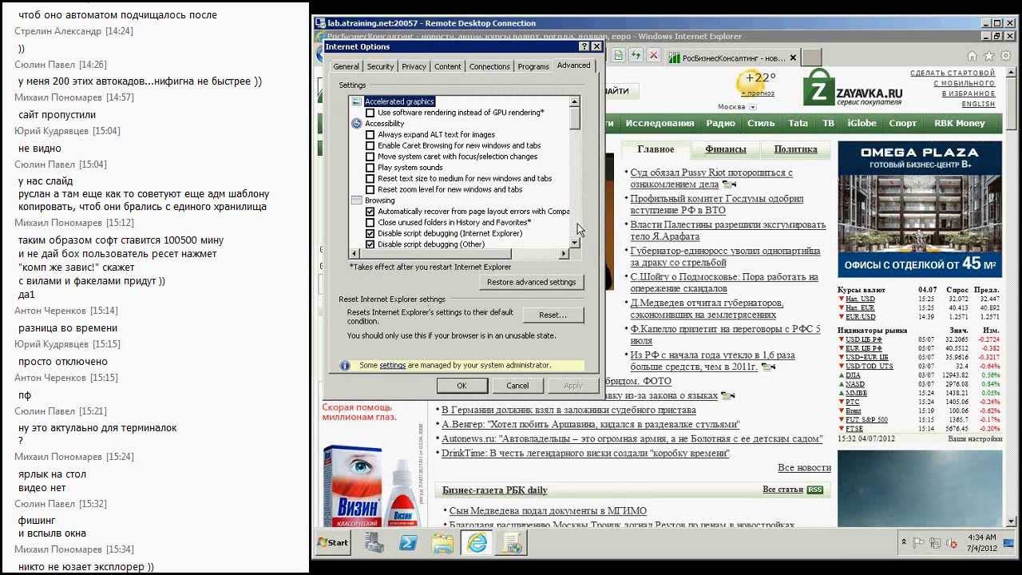The image size is (1022, 575).
Task: Click settings list scroll up arrow
Action: pyautogui.click(x=574, y=101)
